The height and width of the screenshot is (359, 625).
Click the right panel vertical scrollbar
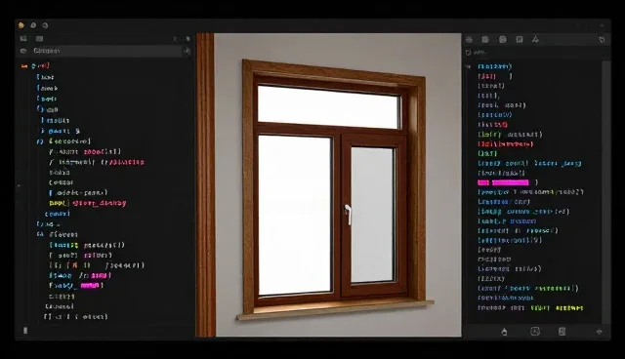tap(606, 192)
